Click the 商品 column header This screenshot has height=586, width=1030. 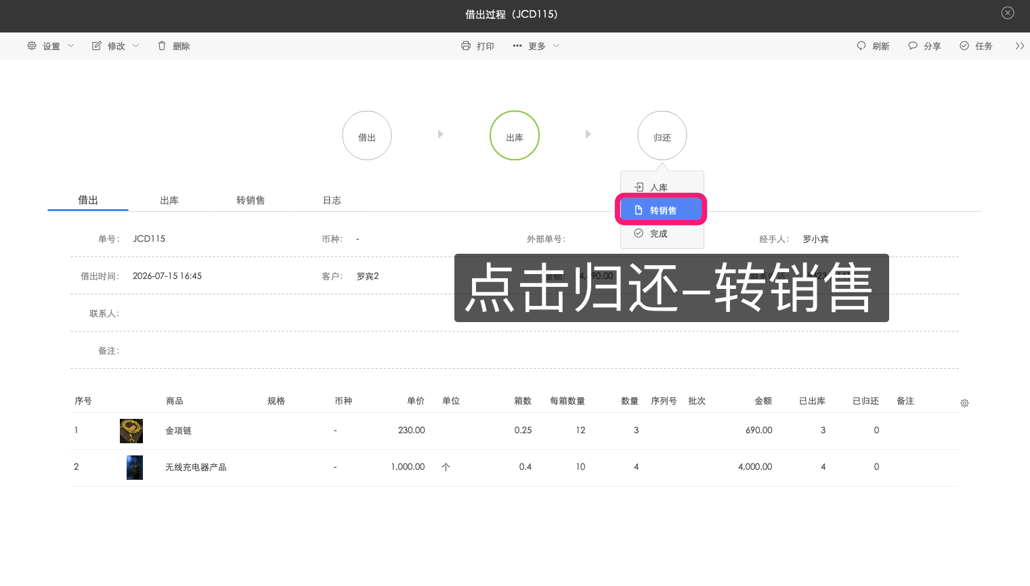[x=175, y=401]
